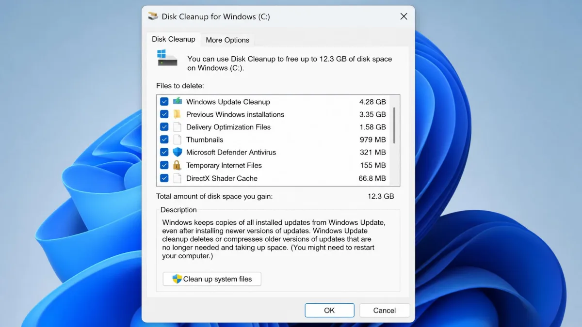
Task: Select the DirectX Shader Cache label
Action: coord(222,178)
